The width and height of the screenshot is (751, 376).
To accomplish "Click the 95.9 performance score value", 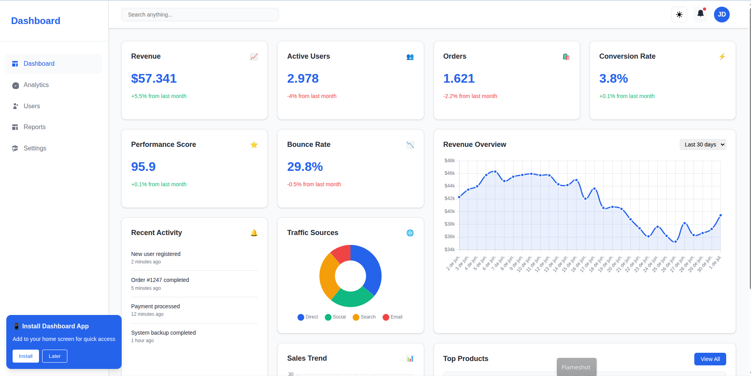I will click(143, 167).
